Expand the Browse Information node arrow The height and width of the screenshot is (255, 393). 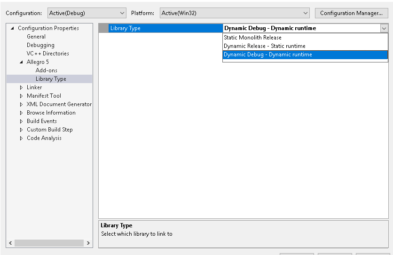pyautogui.click(x=21, y=113)
